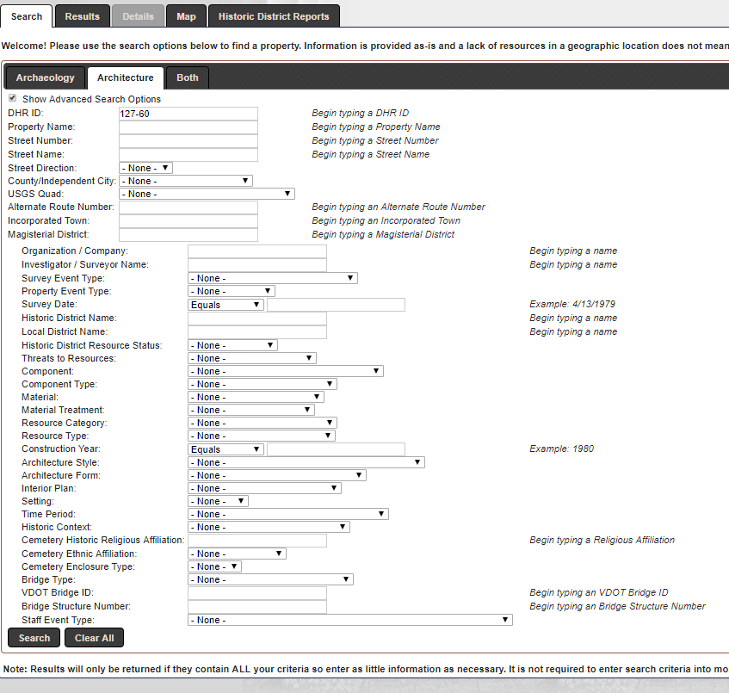This screenshot has width=729, height=693.
Task: Click the Organization / Company field
Action: point(257,251)
